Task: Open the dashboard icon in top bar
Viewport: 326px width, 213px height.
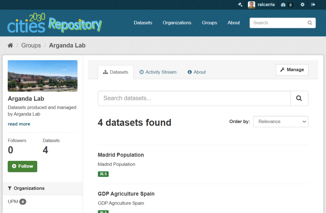Action: click(x=283, y=5)
